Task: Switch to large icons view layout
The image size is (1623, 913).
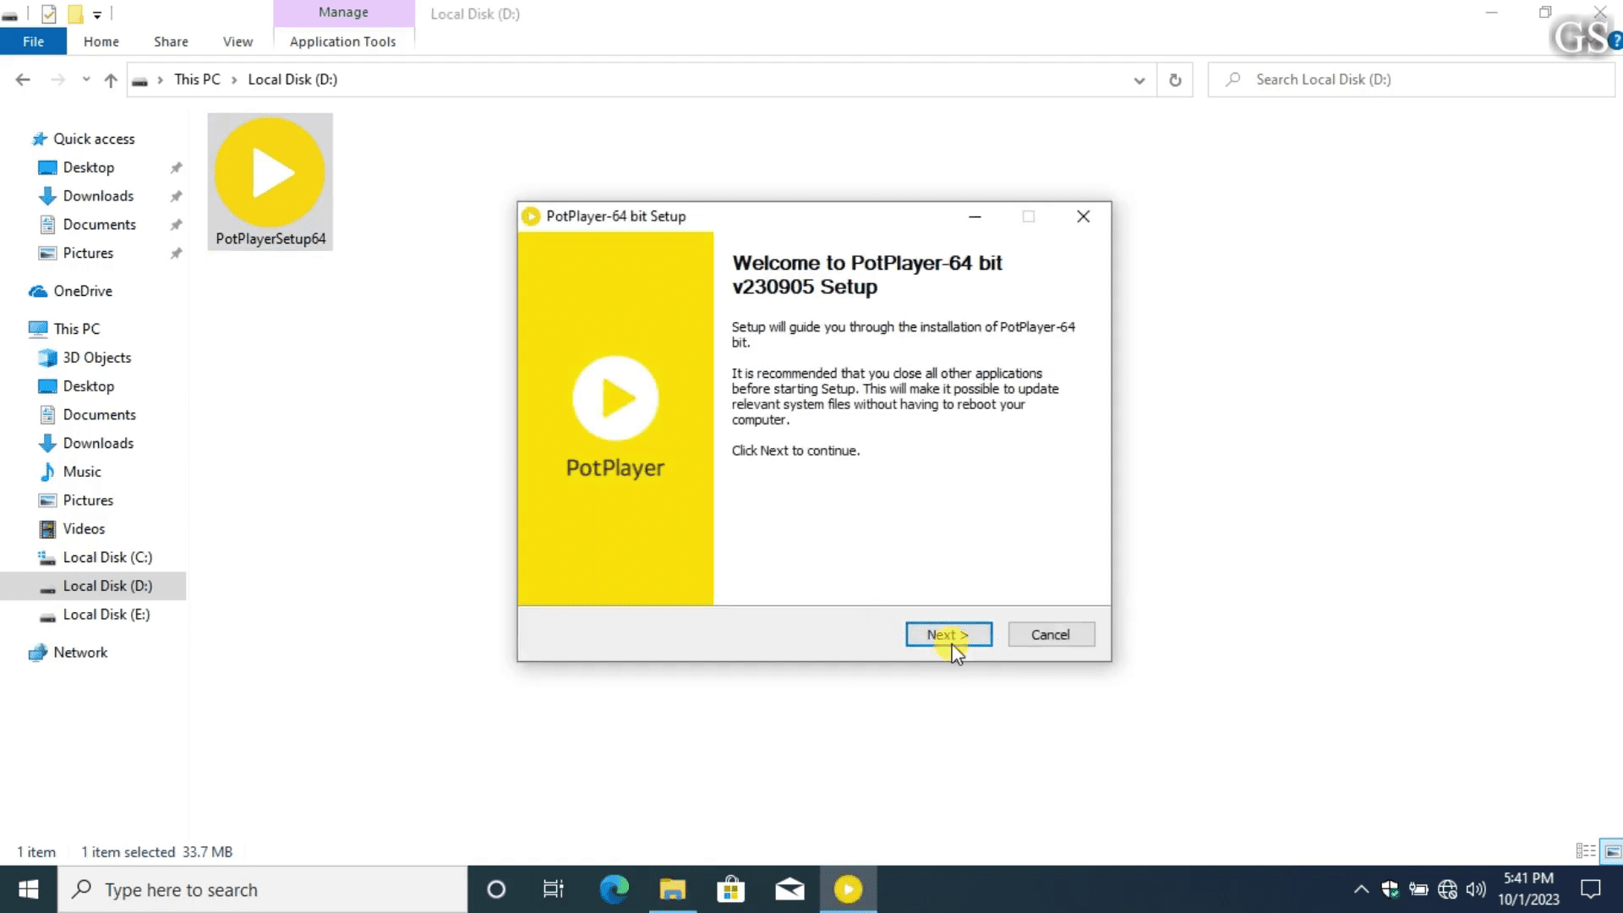Action: click(x=1612, y=851)
